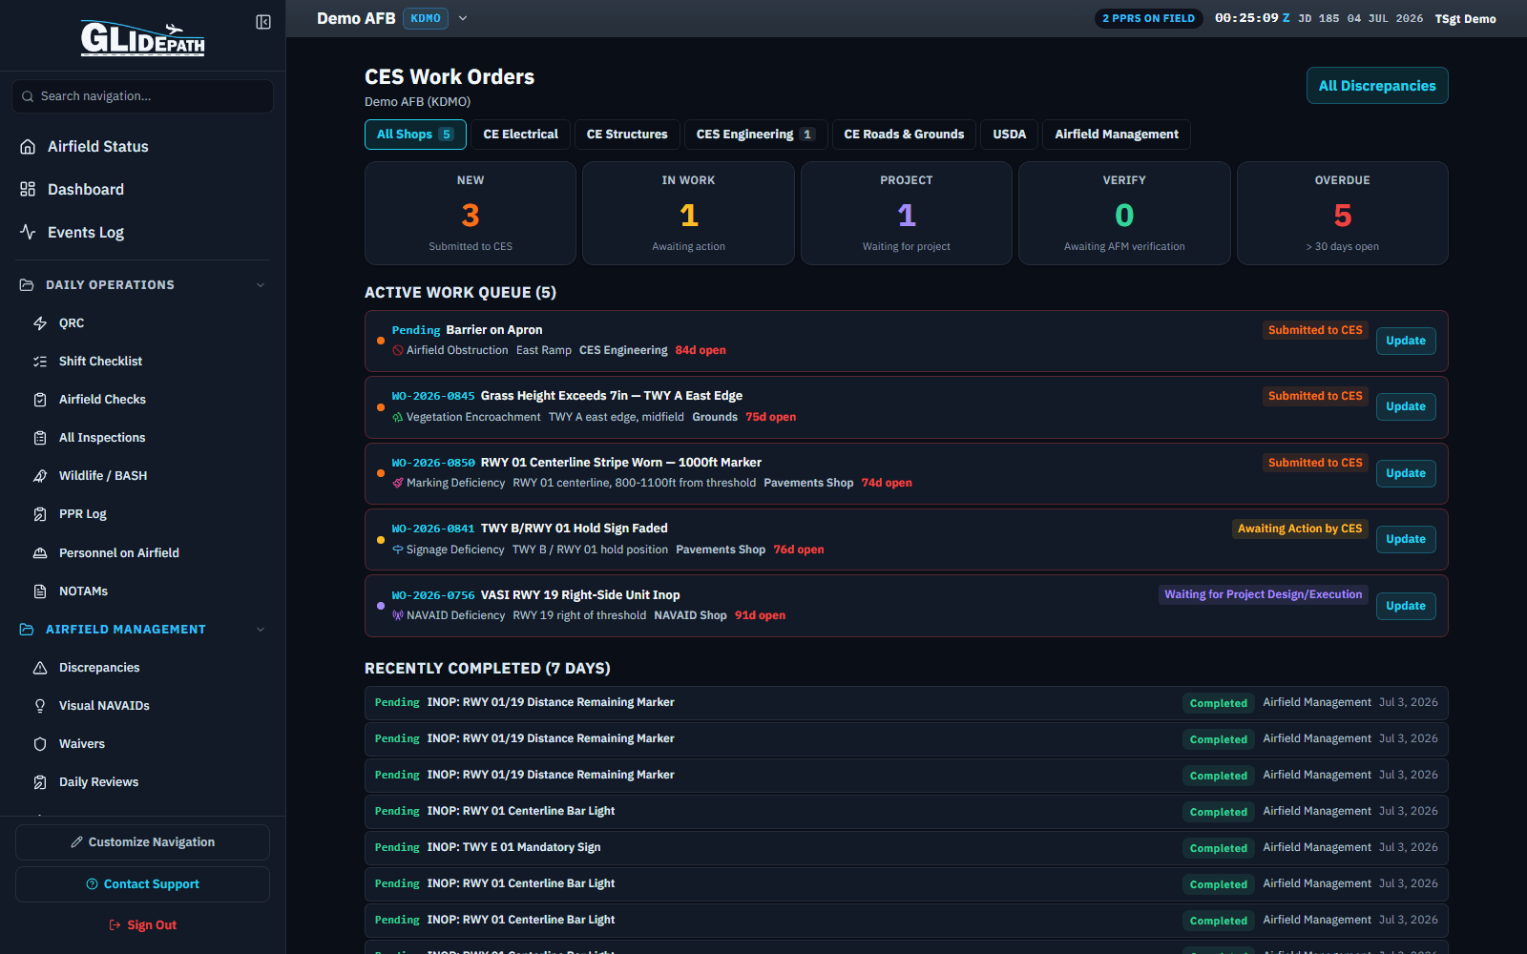The width and height of the screenshot is (1527, 954).
Task: Click Vegetation Encroachment type icon
Action: [398, 417]
